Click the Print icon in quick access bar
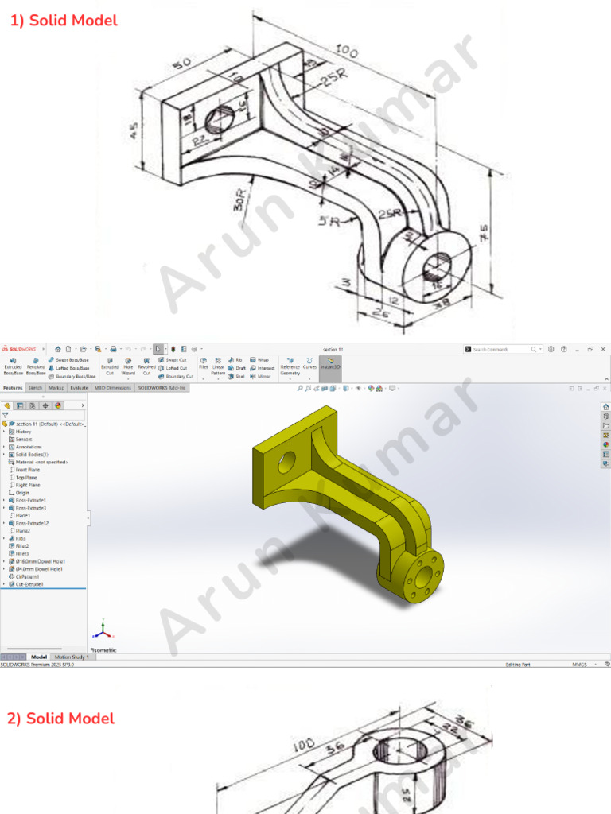Image resolution: width=611 pixels, height=814 pixels. pyautogui.click(x=113, y=349)
